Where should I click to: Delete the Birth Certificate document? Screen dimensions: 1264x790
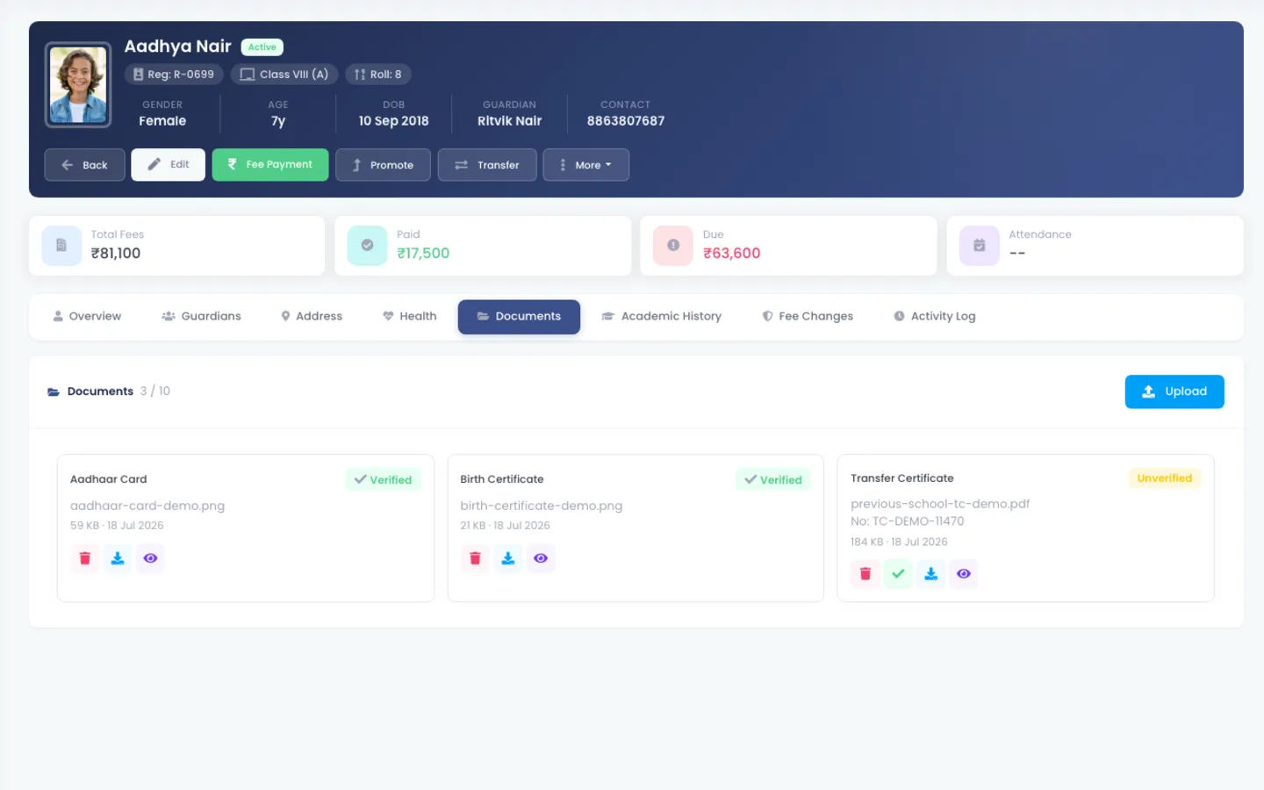[475, 558]
